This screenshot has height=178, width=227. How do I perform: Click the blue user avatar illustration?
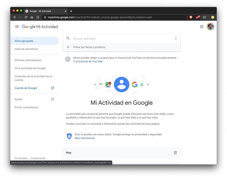(122, 85)
